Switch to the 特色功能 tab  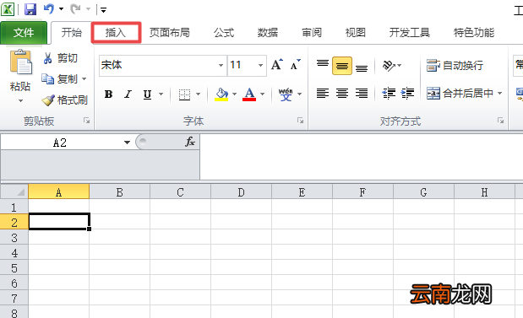[x=474, y=33]
